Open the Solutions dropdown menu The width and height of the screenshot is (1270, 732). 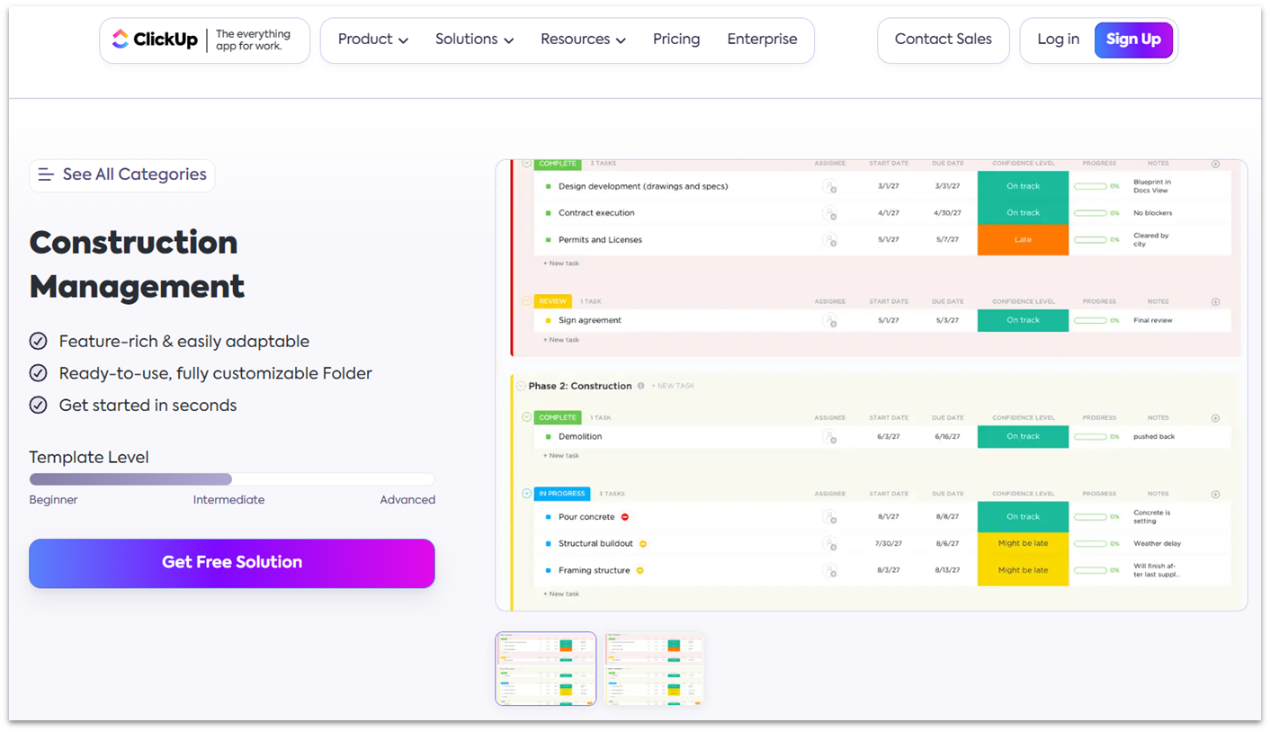coord(475,40)
